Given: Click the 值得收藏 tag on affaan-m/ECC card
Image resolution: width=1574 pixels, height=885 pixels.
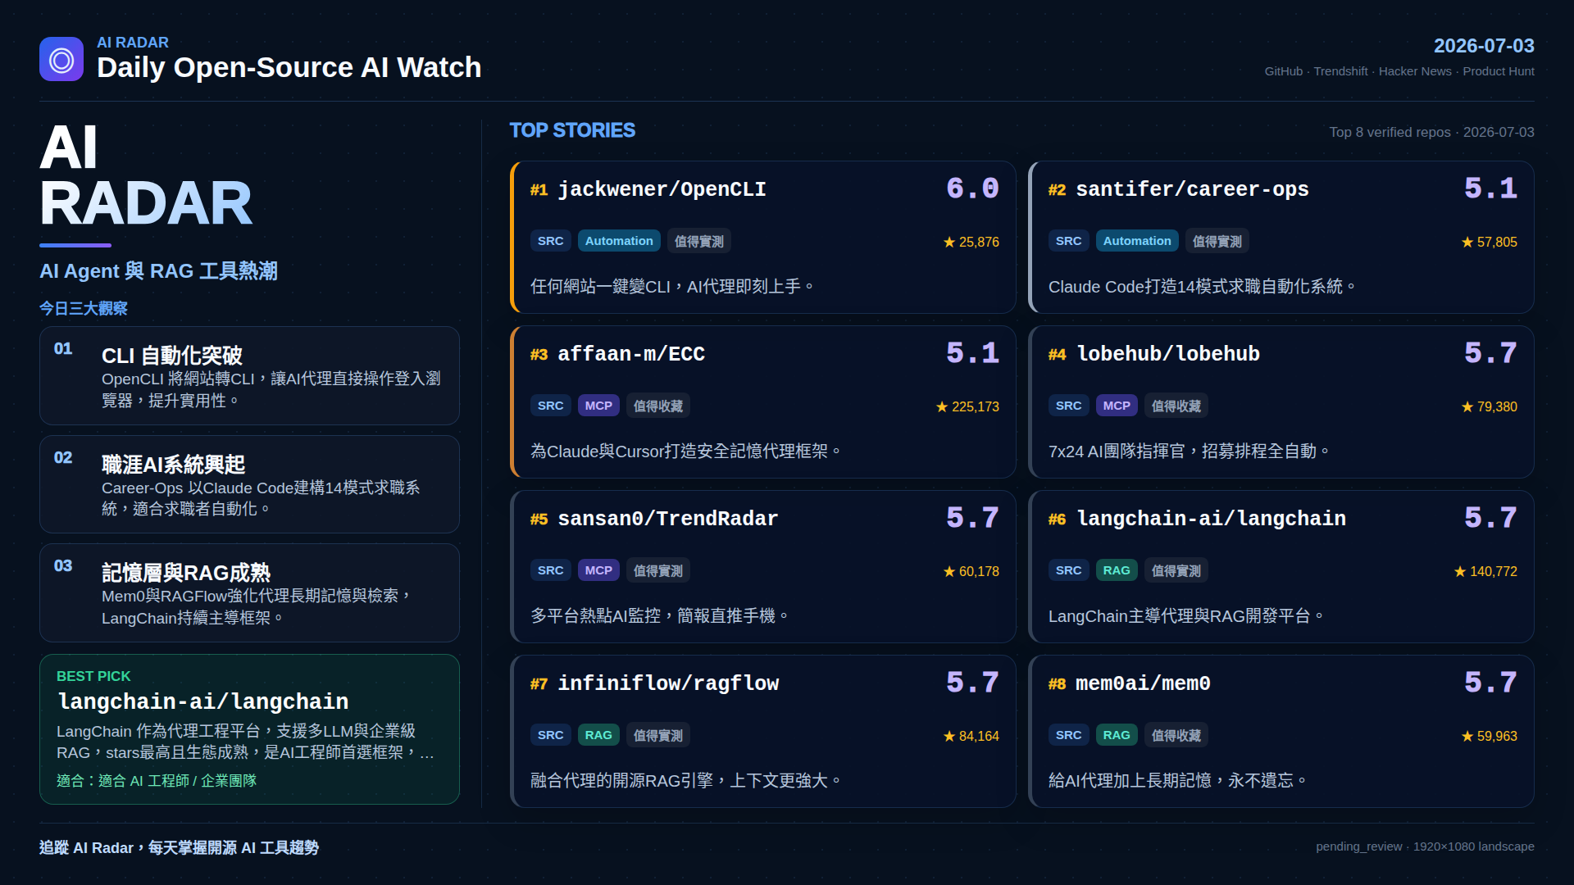Looking at the screenshot, I should coord(658,406).
